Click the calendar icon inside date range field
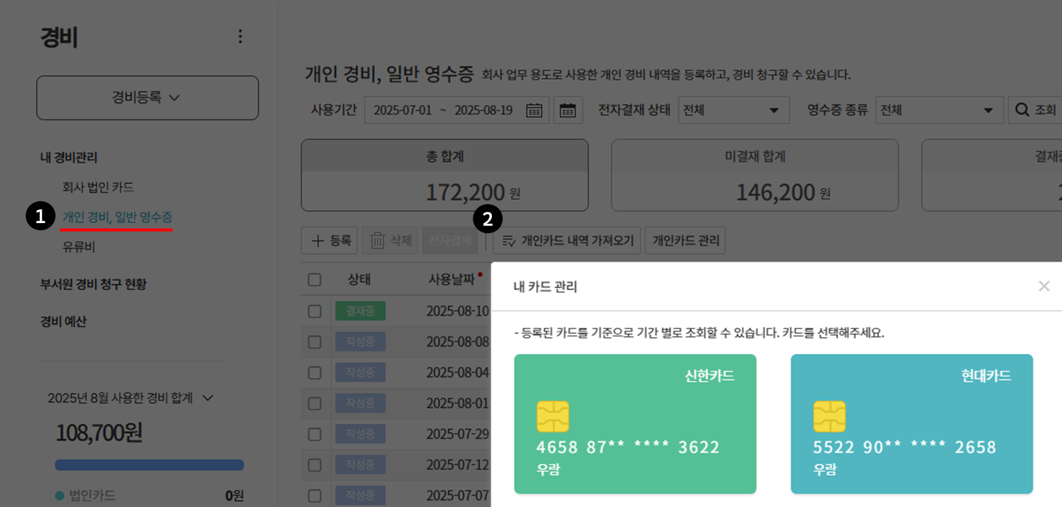The width and height of the screenshot is (1062, 507). pos(534,110)
